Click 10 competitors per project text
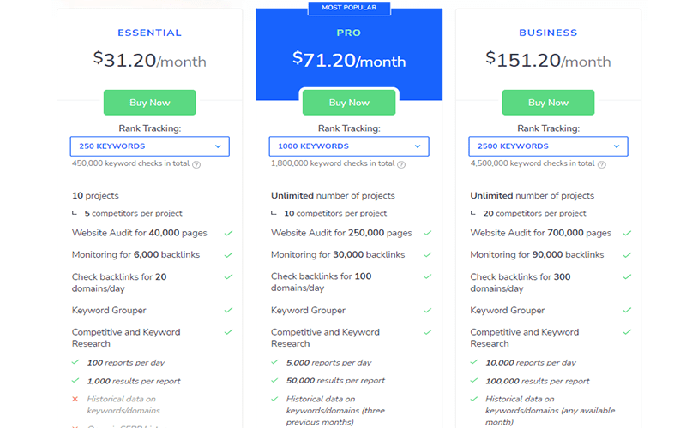Viewport: 686px width, 428px height. point(335,213)
